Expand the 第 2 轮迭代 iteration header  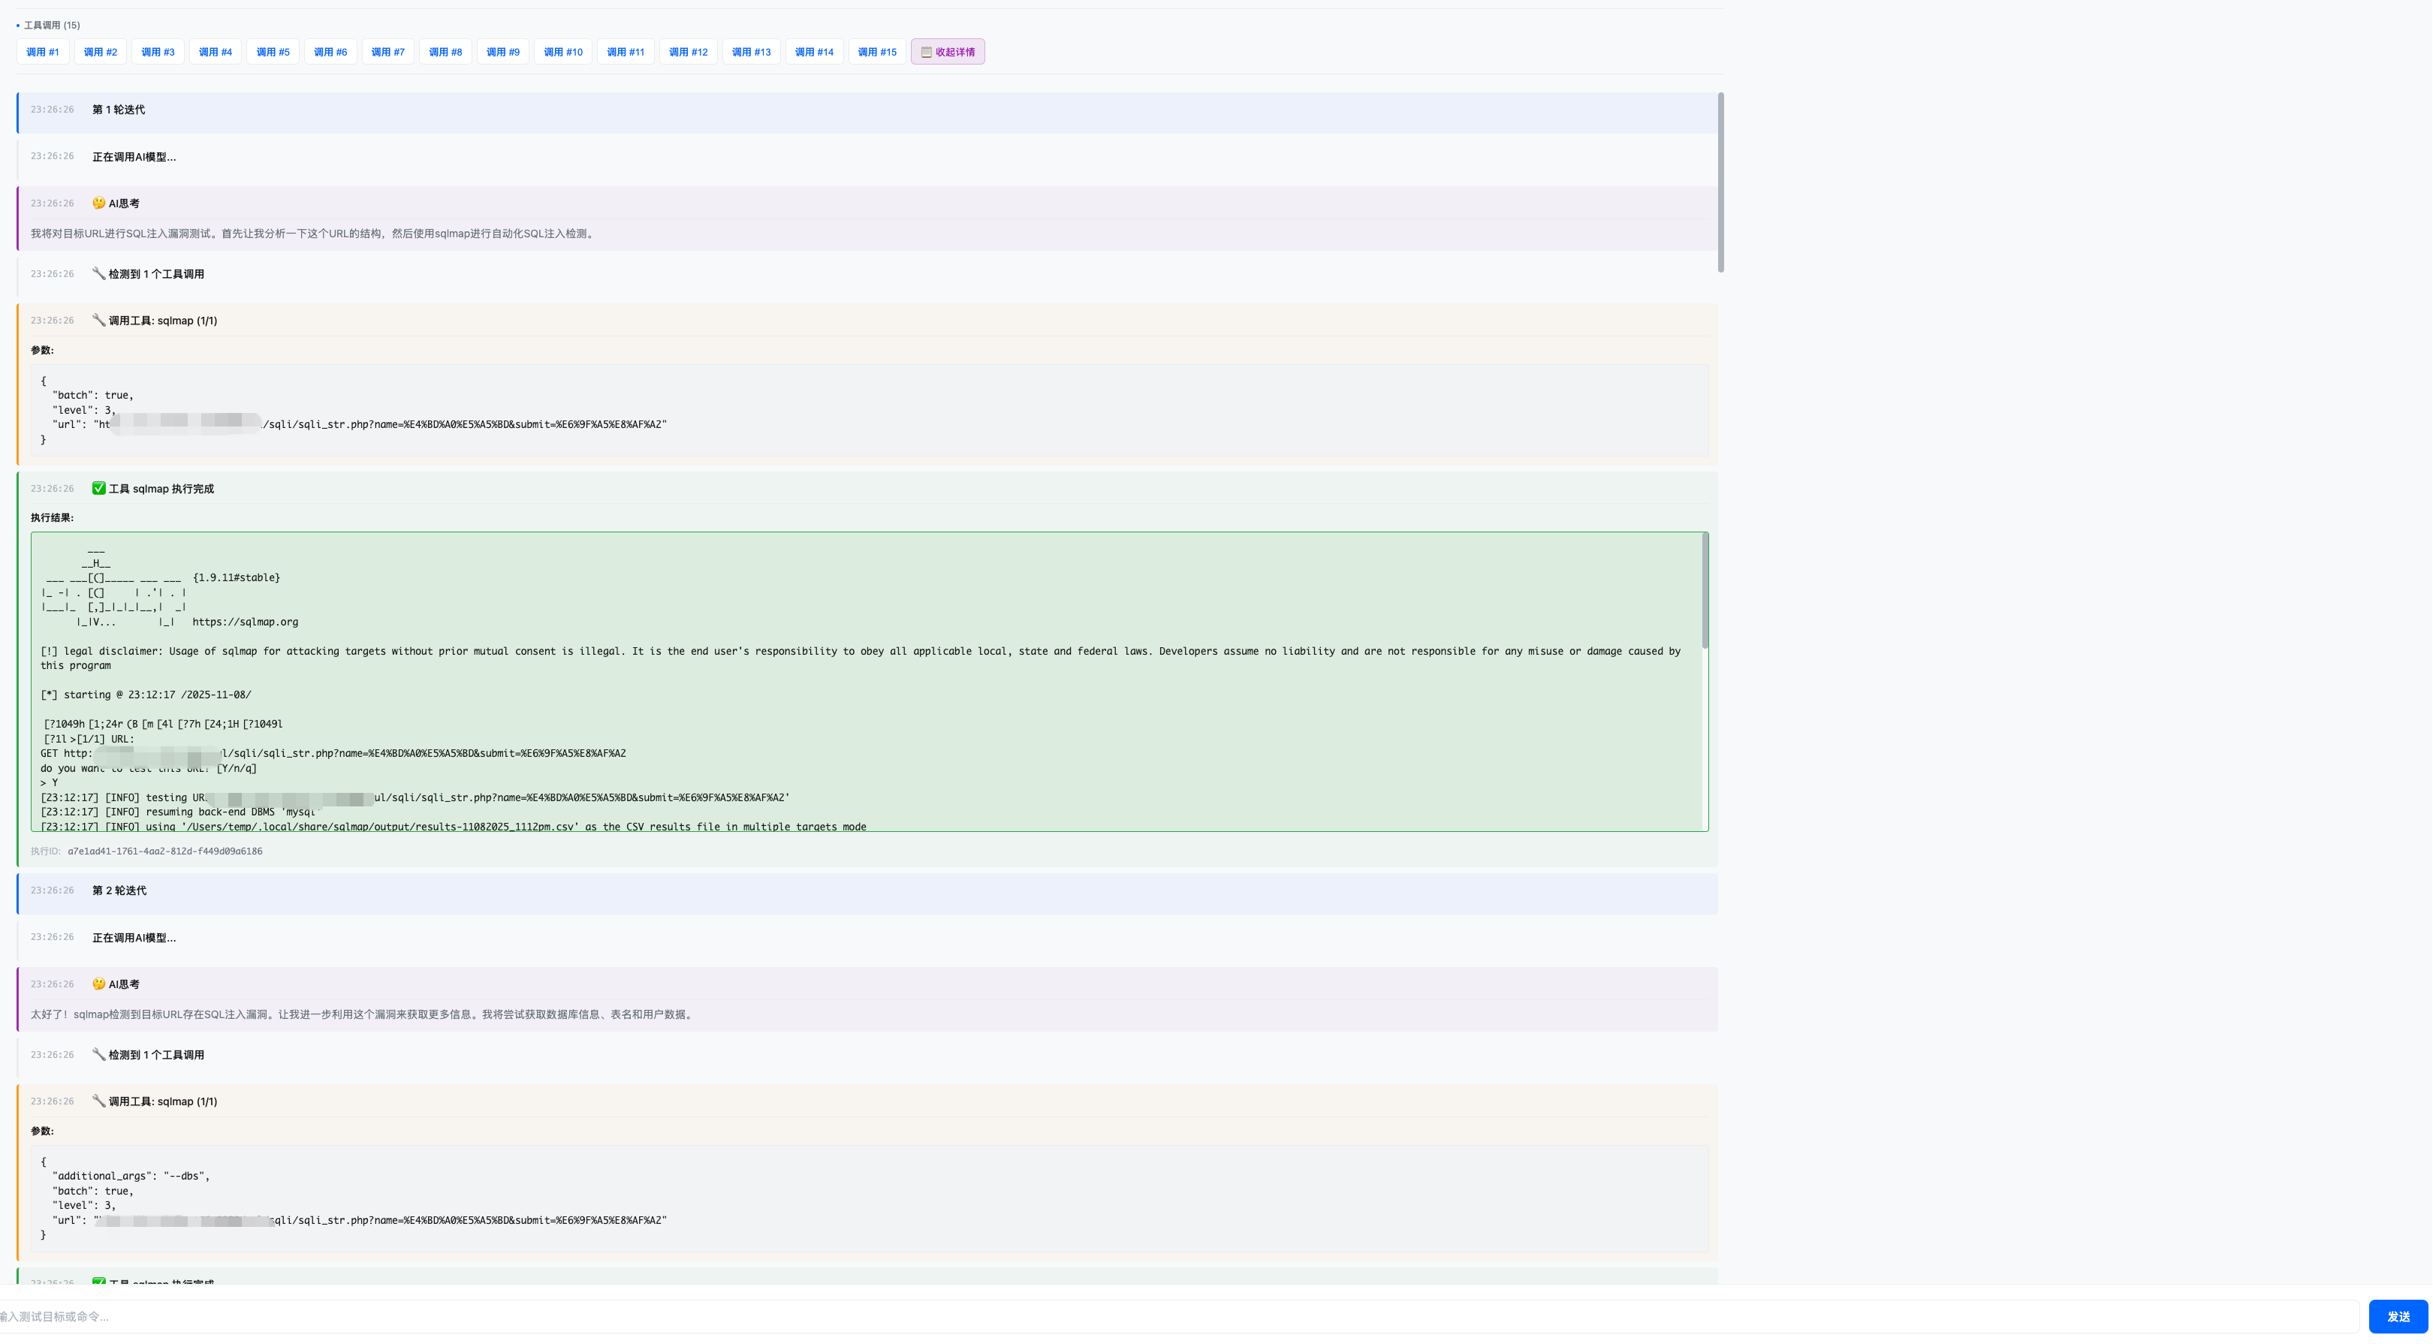119,890
